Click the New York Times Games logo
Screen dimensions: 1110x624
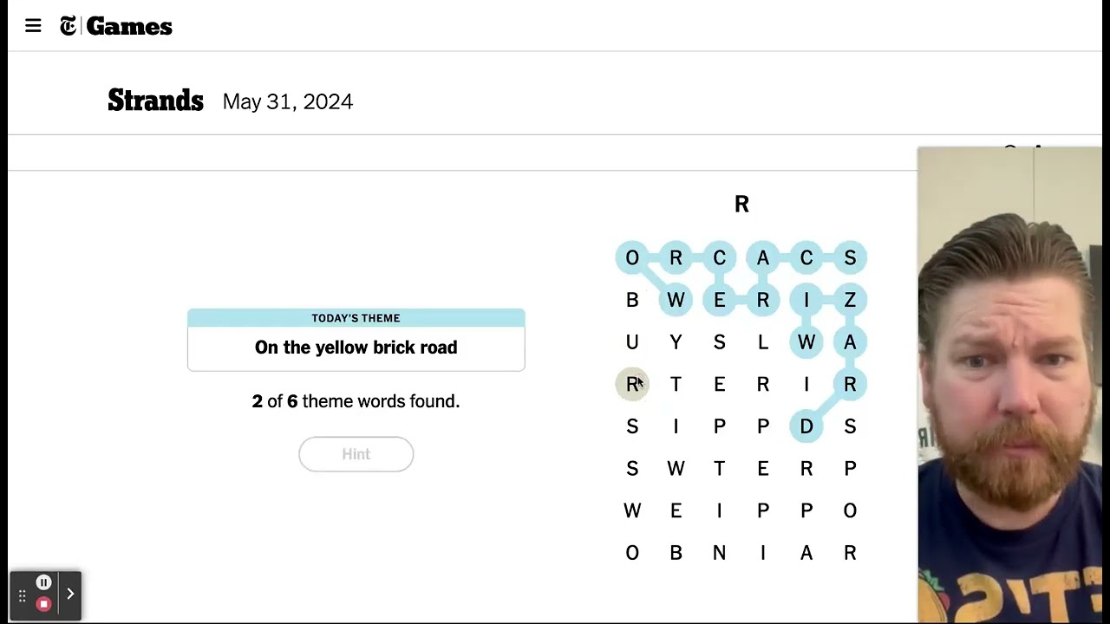pos(116,27)
